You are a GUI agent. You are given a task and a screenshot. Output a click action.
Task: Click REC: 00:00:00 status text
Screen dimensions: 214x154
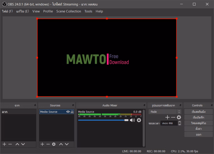coord(156,151)
